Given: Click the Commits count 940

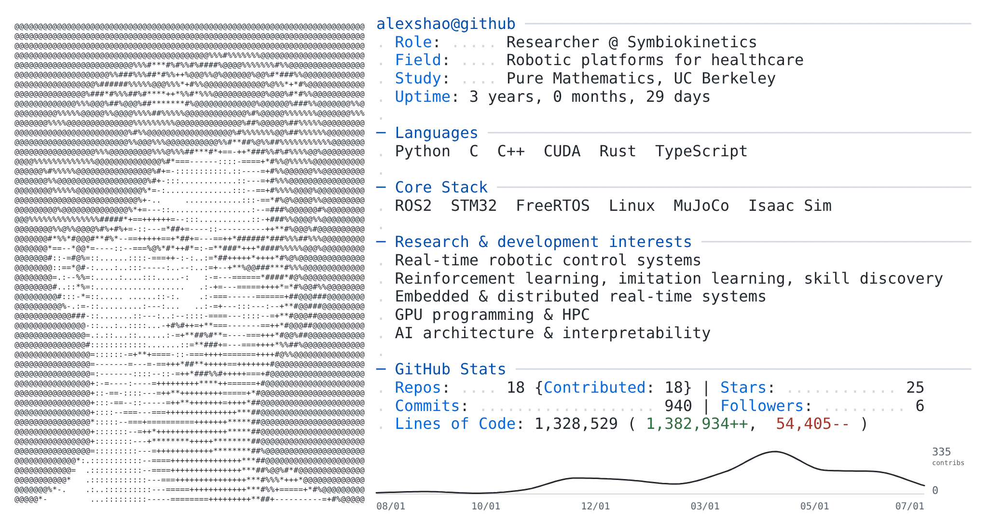Looking at the screenshot, I should point(678,406).
